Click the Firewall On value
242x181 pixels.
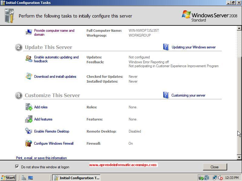click(x=131, y=143)
